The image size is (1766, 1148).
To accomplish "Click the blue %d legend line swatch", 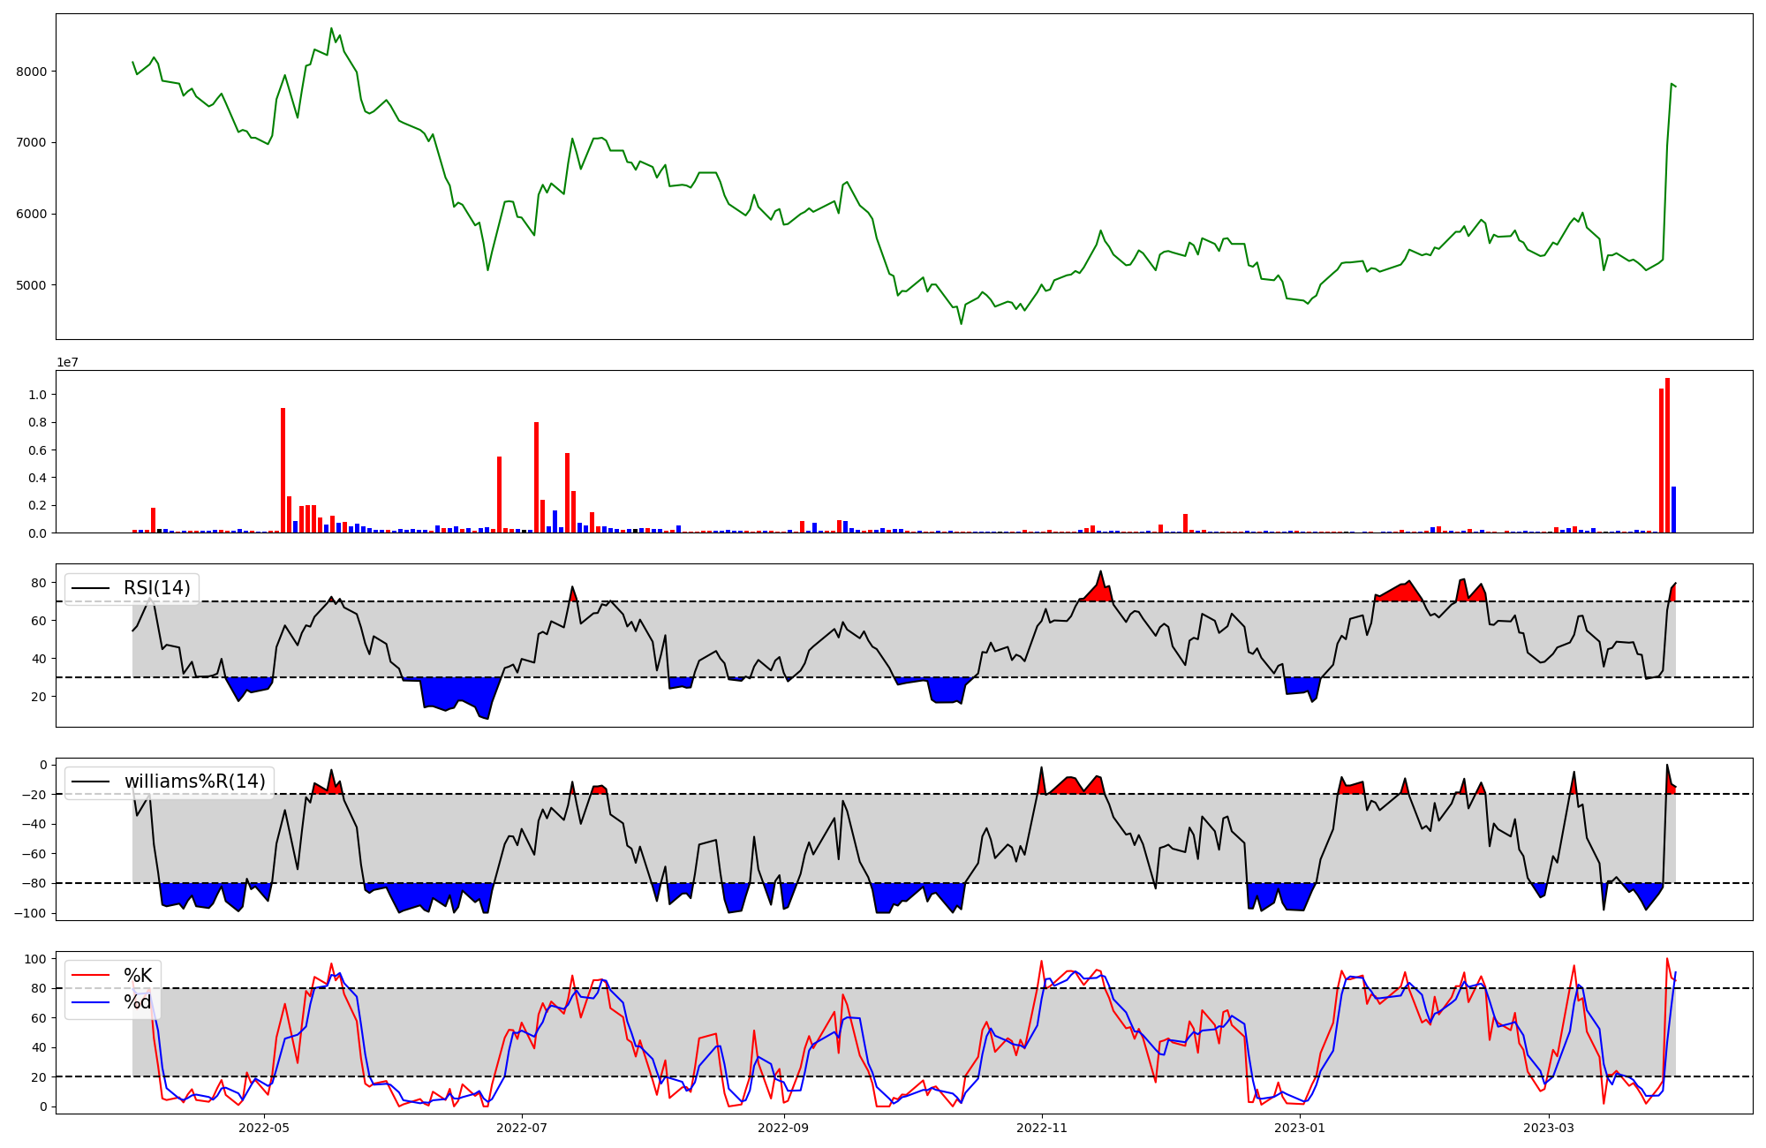I will 91,1002.
